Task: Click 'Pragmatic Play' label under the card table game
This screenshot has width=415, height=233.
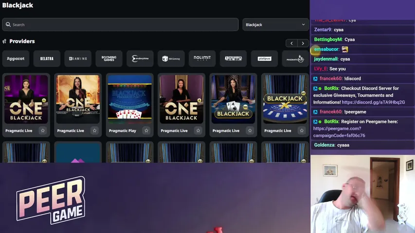Action: tap(123, 131)
